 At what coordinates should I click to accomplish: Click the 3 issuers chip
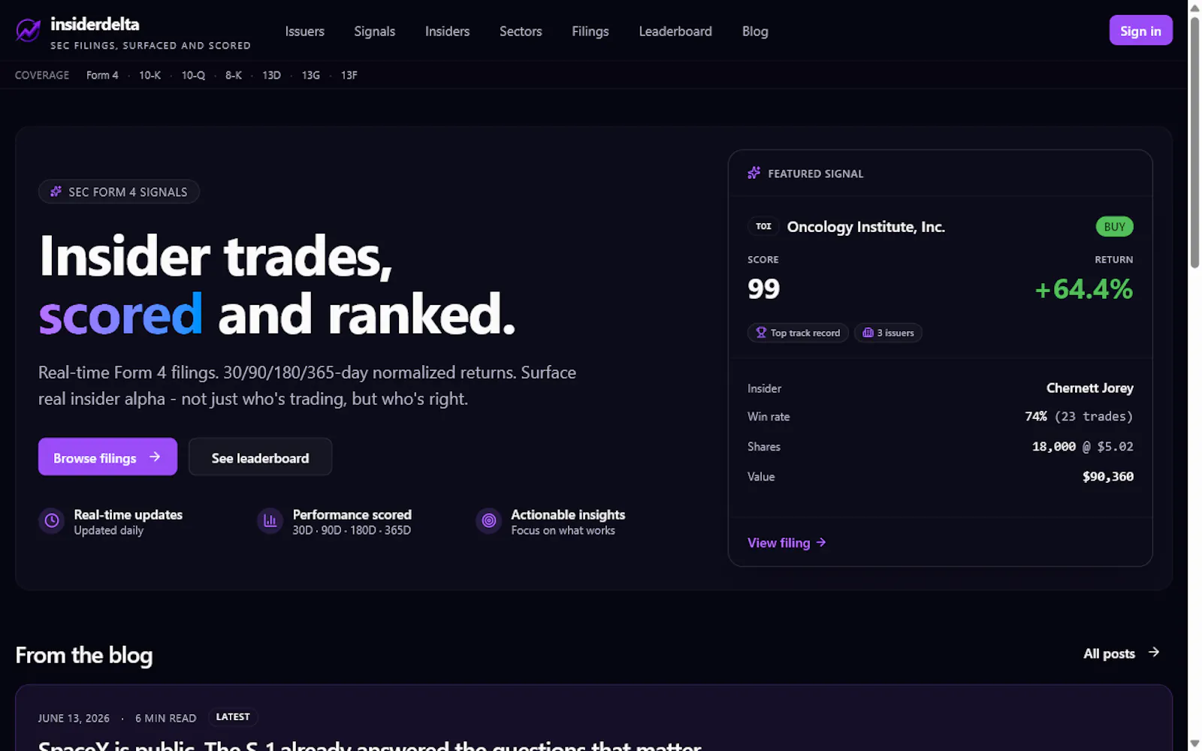tap(888, 333)
